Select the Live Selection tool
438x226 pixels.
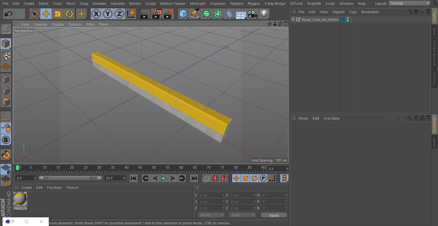click(x=35, y=14)
